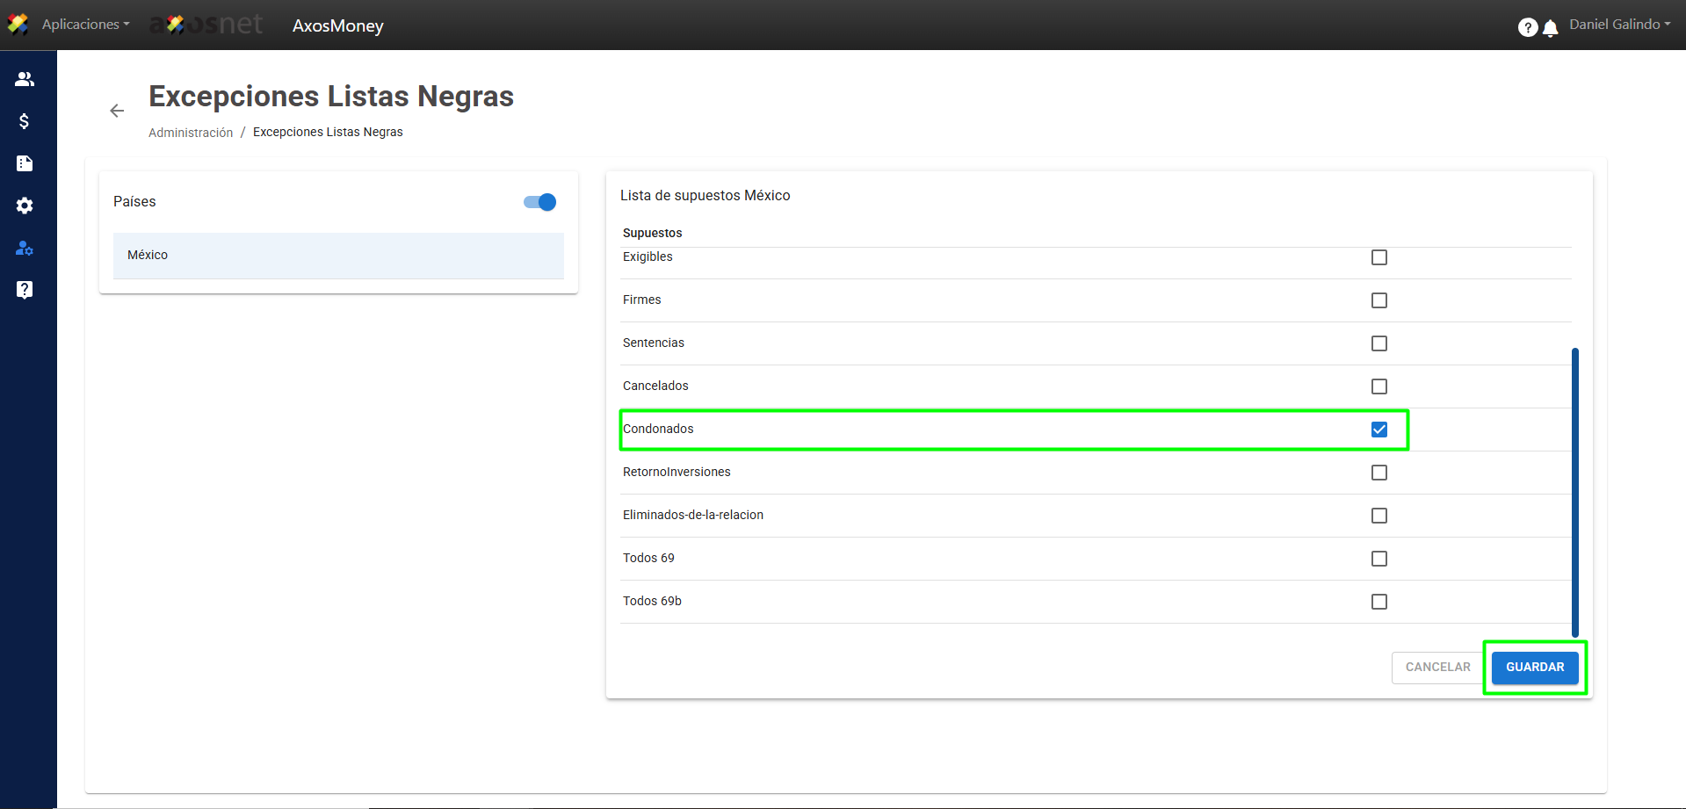The image size is (1686, 809).
Task: Open the help icon in the sidebar
Action: tap(25, 290)
